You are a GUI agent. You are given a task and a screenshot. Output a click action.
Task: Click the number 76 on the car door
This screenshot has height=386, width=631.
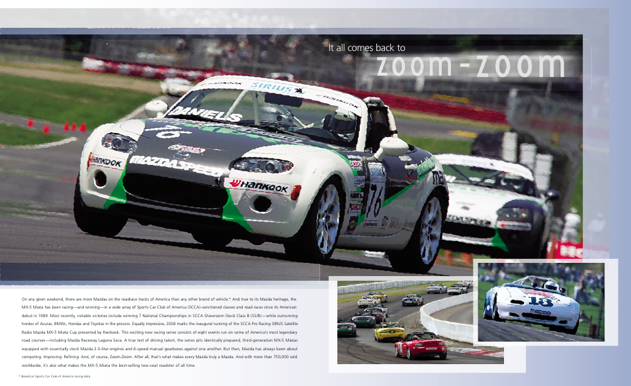pos(374,201)
